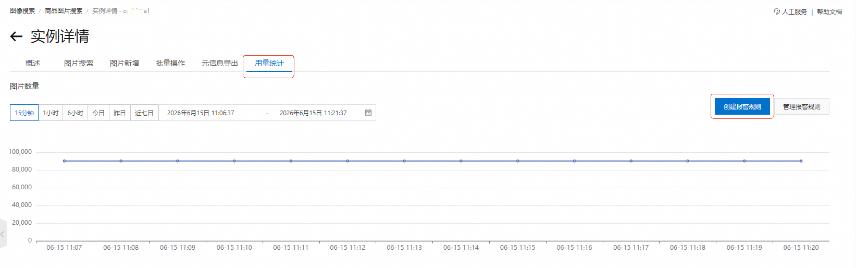Go to 商品图片搜索 breadcrumb
Image resolution: width=856 pixels, height=268 pixels.
pyautogui.click(x=64, y=10)
